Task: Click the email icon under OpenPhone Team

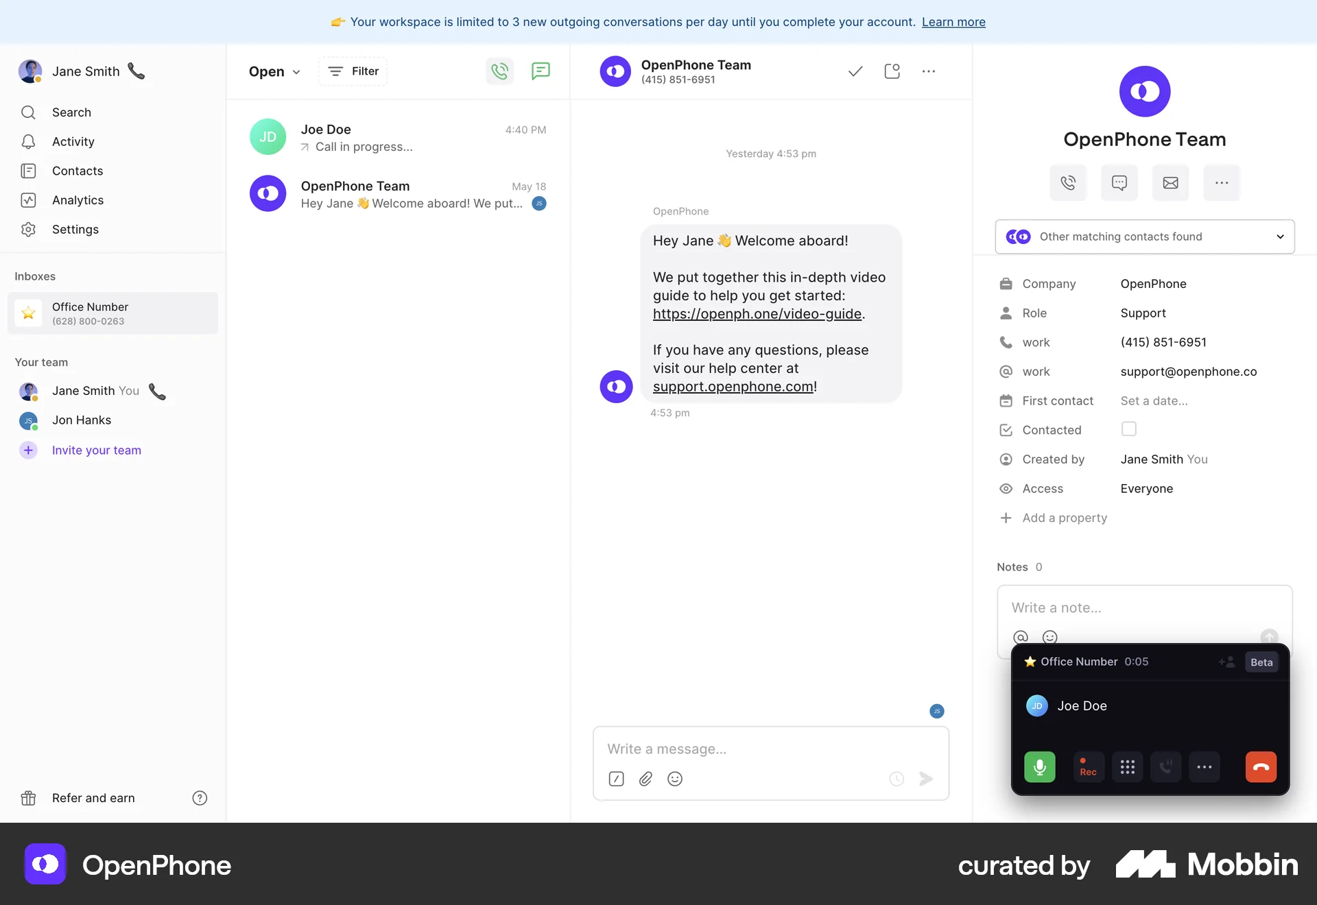Action: click(1170, 183)
